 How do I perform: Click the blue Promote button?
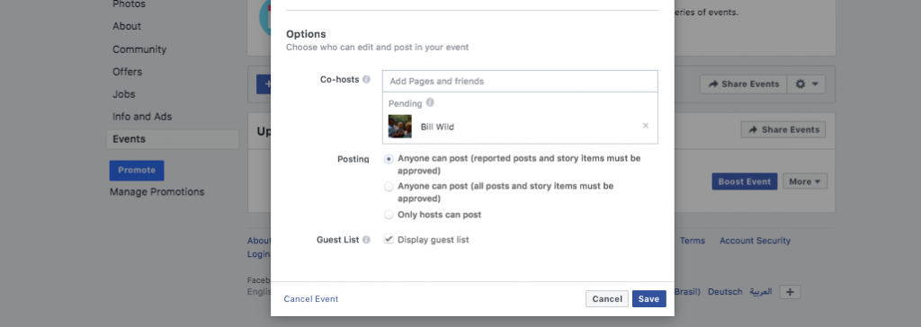[x=137, y=171]
